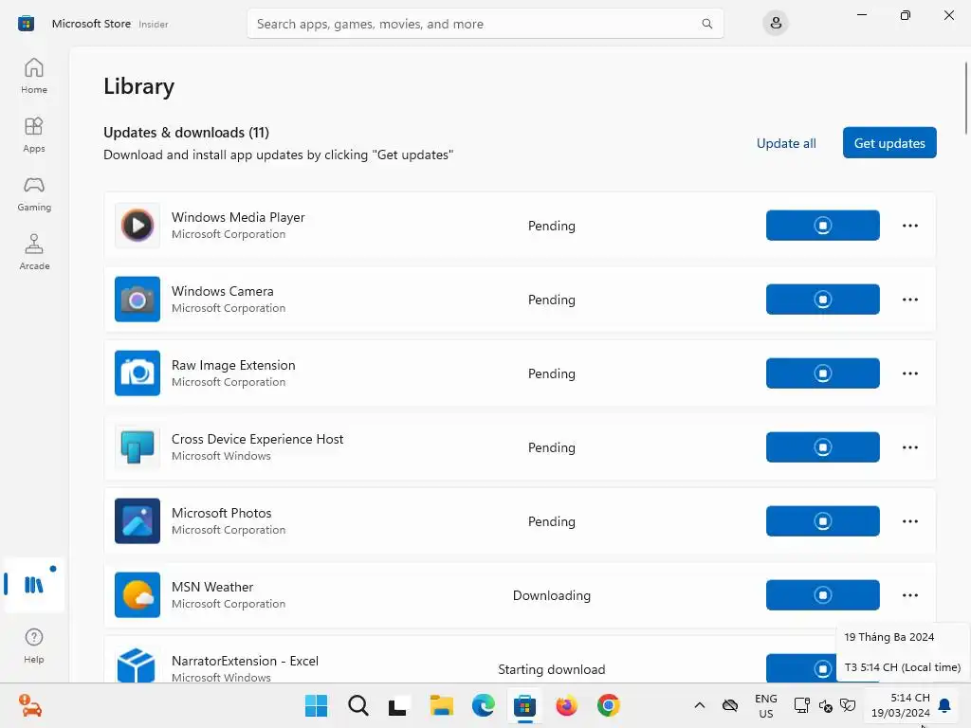
Task: Click the Updates & downloads (11) heading
Action: (186, 133)
